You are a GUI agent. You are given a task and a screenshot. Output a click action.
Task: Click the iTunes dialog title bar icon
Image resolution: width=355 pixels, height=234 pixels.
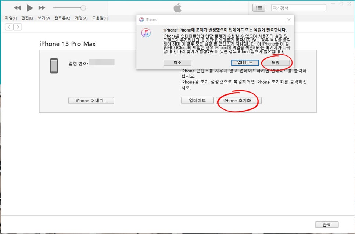pos(141,20)
